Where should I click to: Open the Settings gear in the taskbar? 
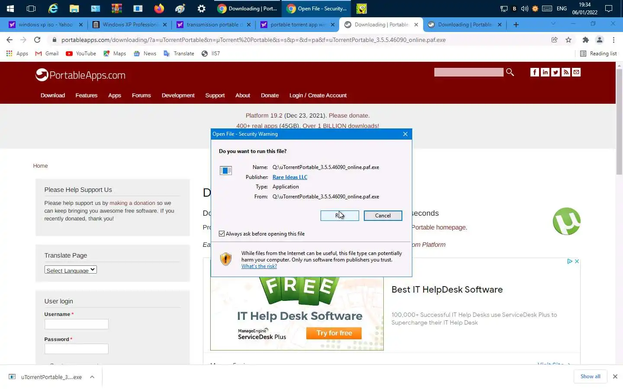click(201, 8)
